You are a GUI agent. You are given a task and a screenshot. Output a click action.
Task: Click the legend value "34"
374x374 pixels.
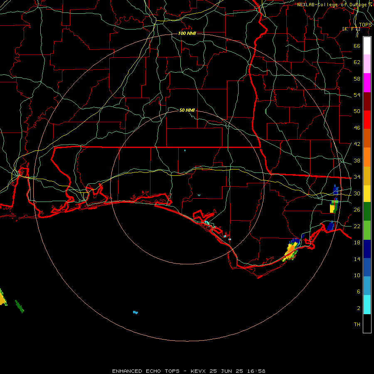[x=357, y=177]
